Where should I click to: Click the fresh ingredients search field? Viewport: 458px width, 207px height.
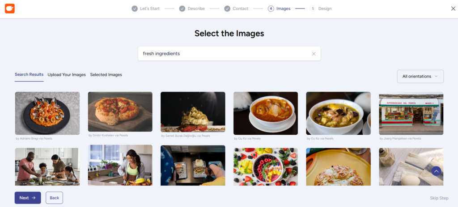[224, 54]
